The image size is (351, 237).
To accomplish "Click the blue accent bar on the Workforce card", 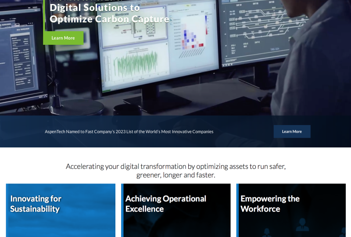I will [x=237, y=210].
